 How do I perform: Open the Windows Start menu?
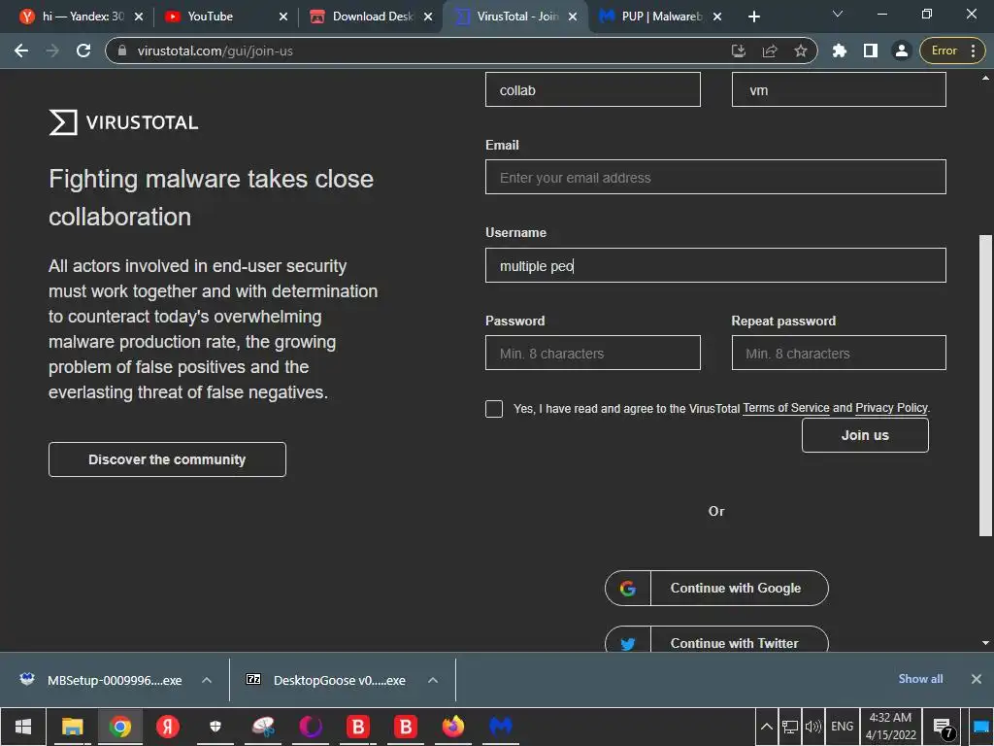pos(23,727)
